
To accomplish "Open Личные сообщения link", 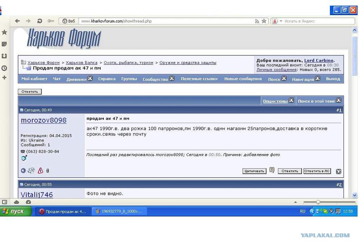I will (x=276, y=70).
